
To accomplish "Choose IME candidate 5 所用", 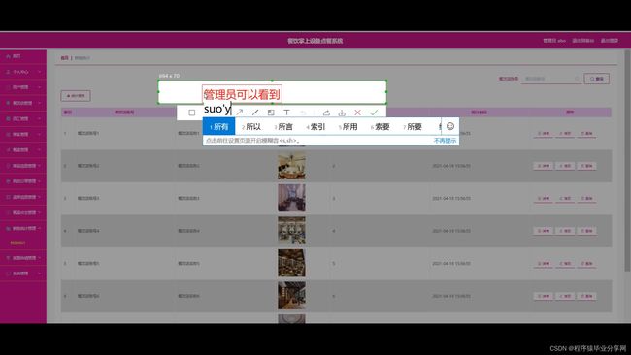I will 349,127.
